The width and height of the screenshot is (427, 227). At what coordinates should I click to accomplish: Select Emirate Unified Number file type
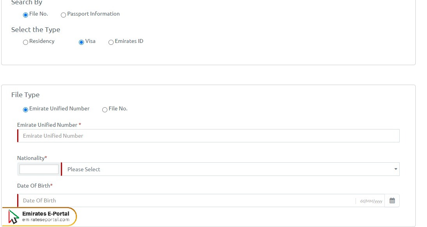click(26, 110)
